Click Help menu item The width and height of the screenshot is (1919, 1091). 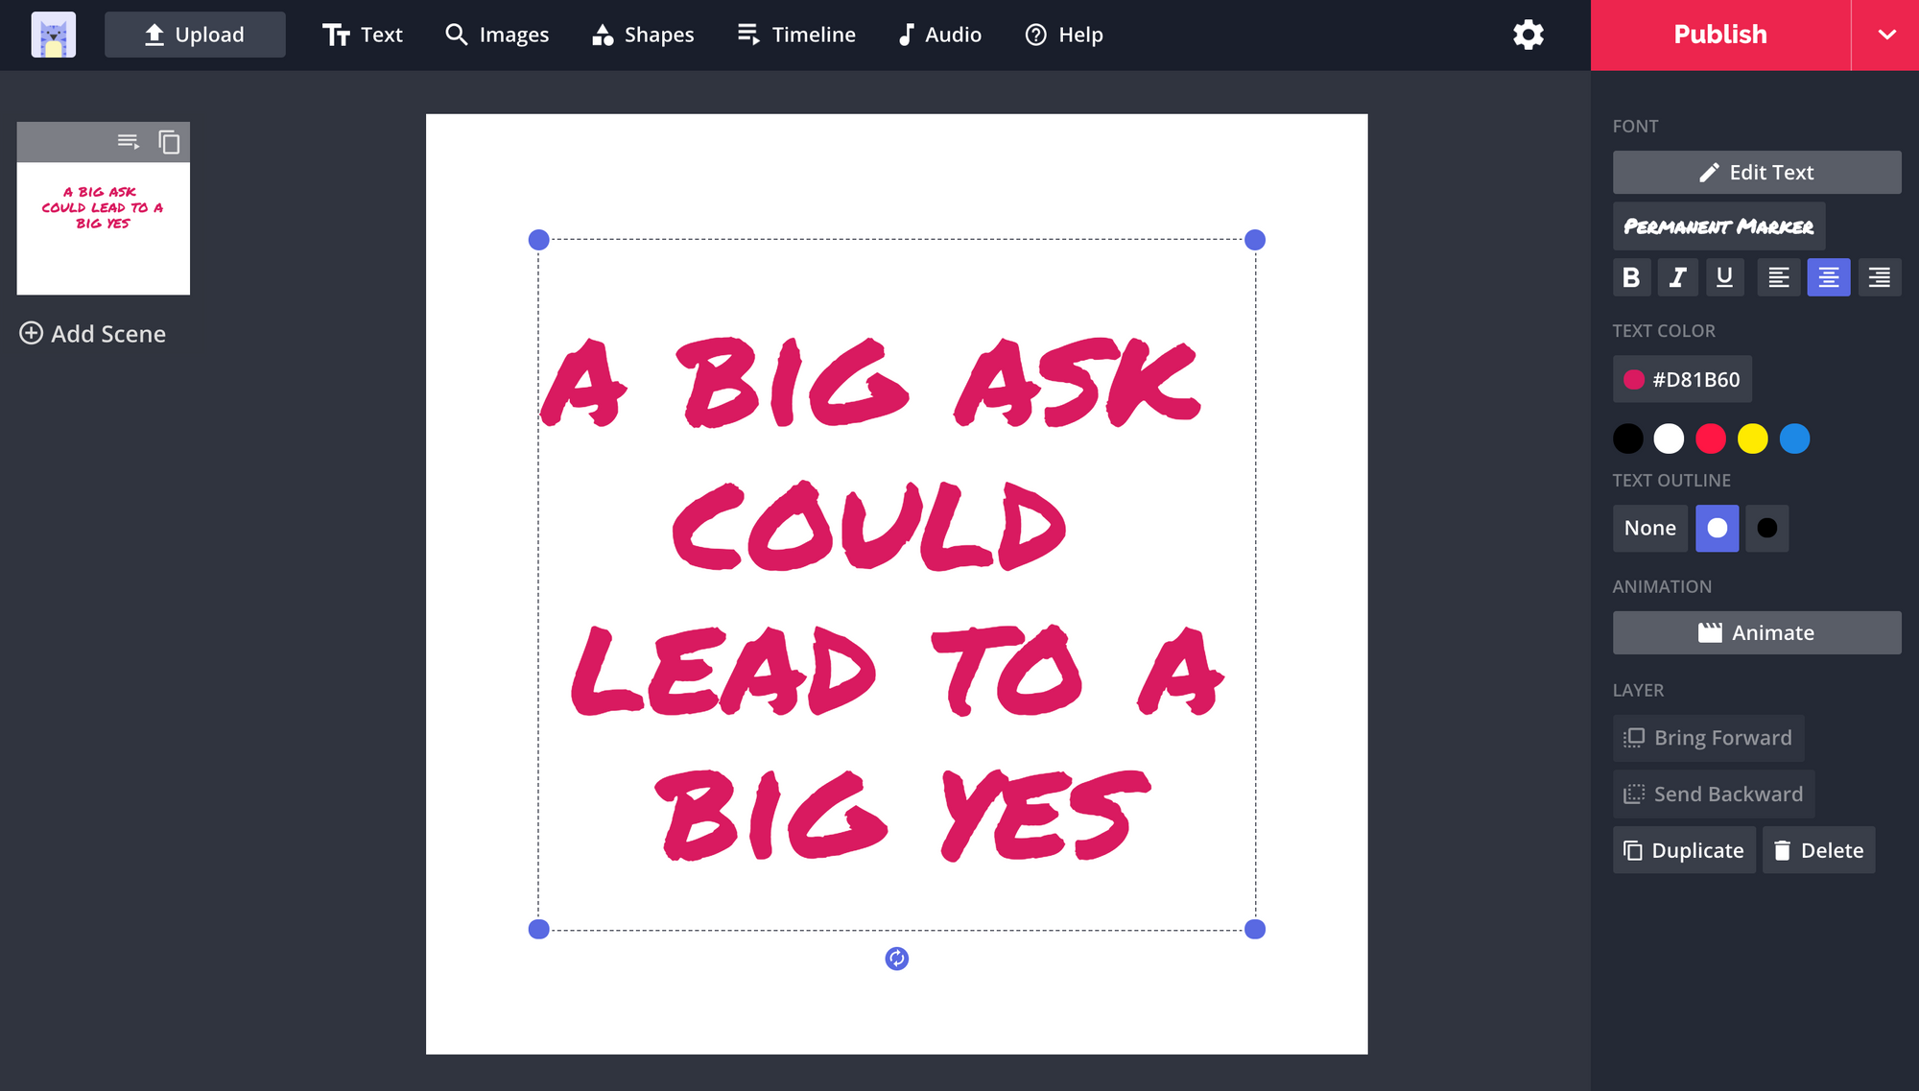pyautogui.click(x=1082, y=35)
